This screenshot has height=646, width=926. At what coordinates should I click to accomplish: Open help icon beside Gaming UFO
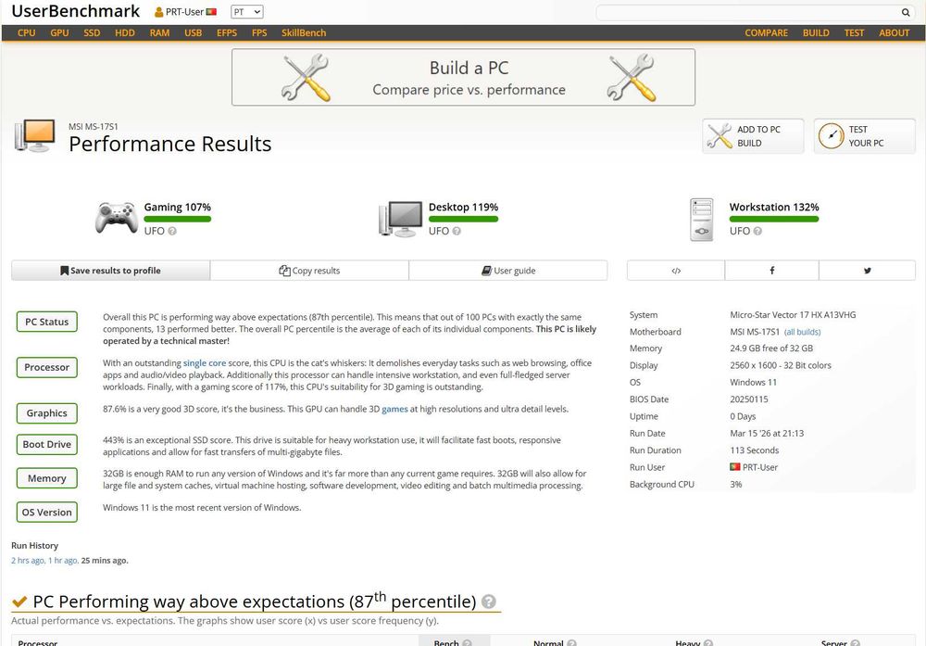click(172, 231)
